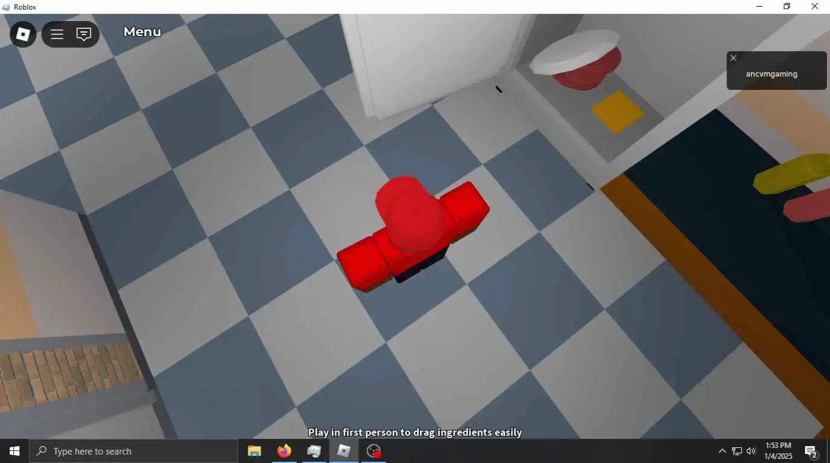830x463 pixels.
Task: Open the notification center icon
Action: 811,451
